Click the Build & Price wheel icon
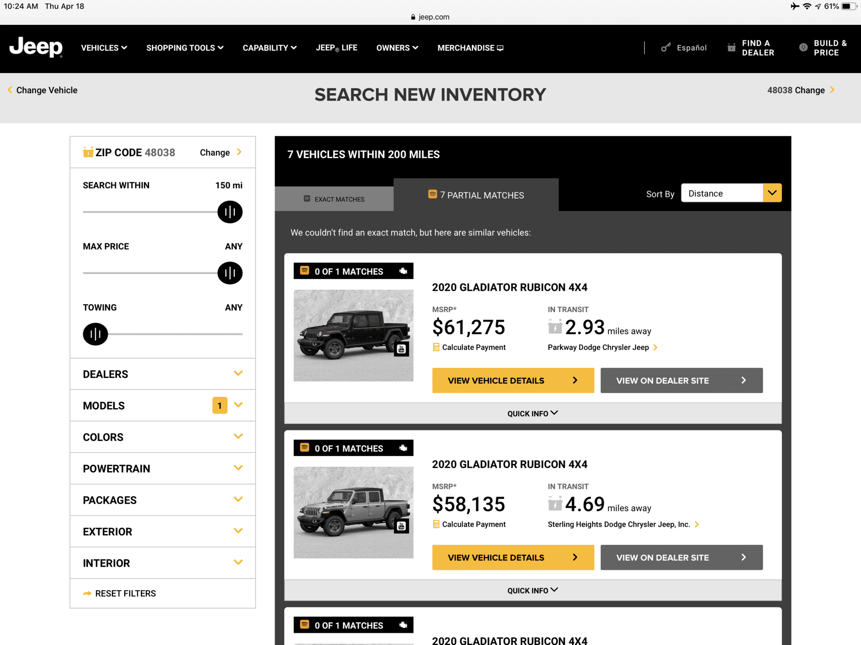The image size is (861, 645). pyautogui.click(x=803, y=48)
